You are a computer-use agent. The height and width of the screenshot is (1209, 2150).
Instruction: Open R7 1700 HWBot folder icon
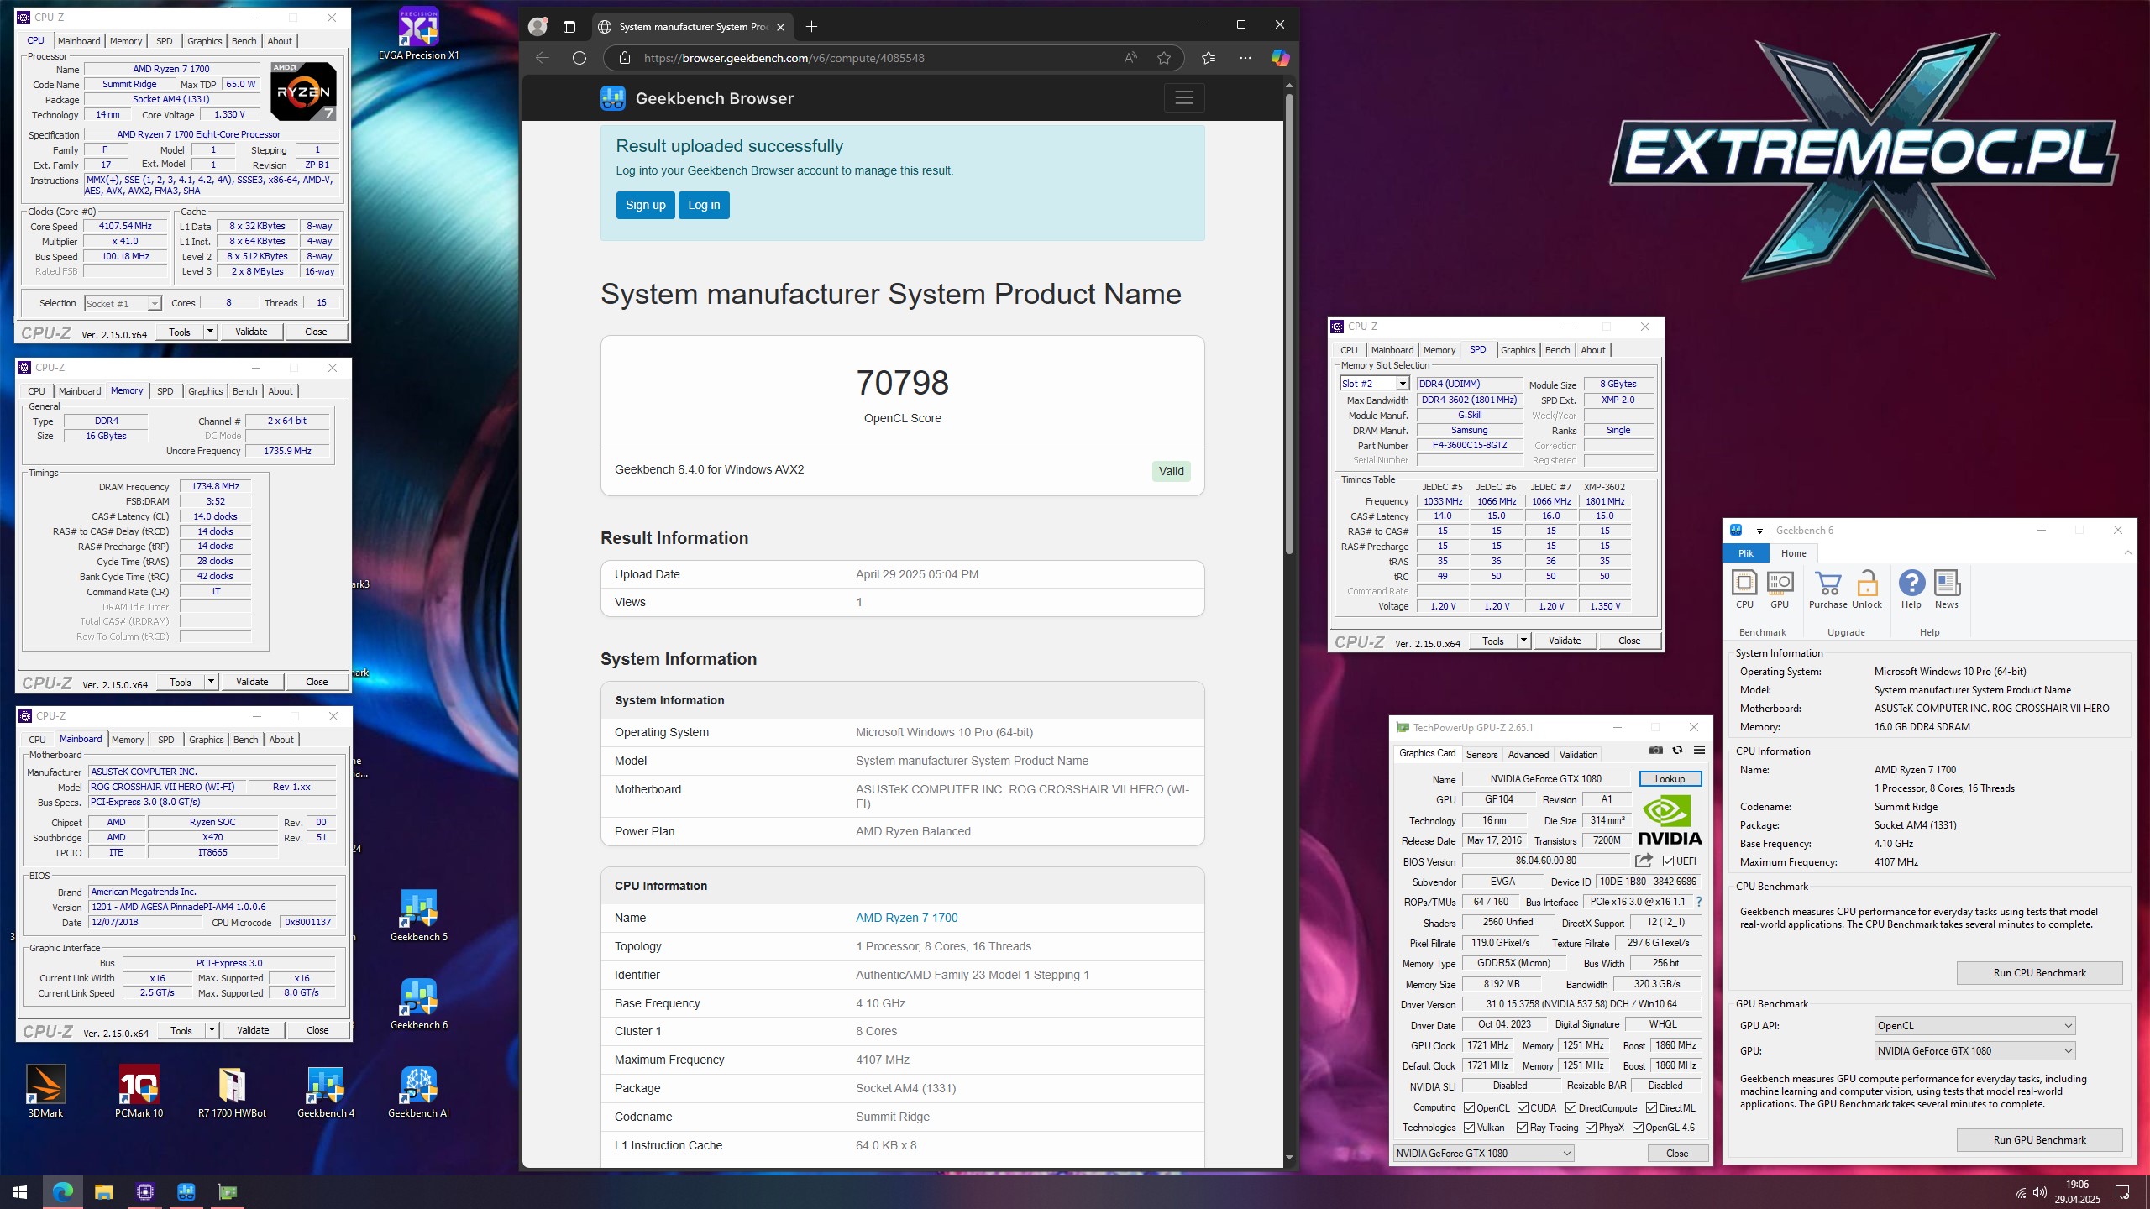point(232,1091)
